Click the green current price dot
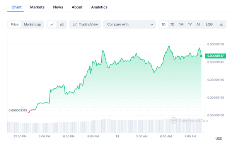This screenshot has height=147, width=232. (x=201, y=56)
